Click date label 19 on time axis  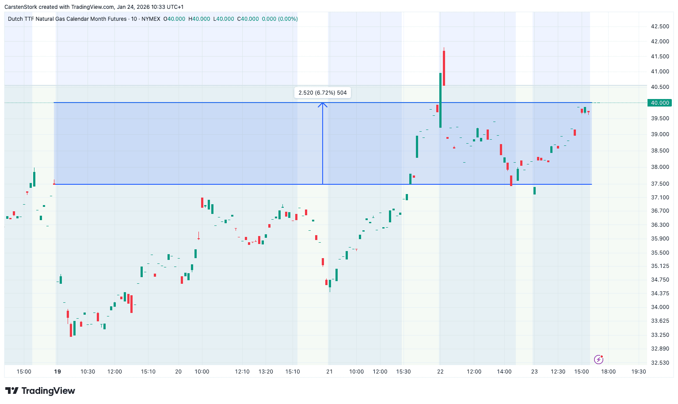pos(57,372)
